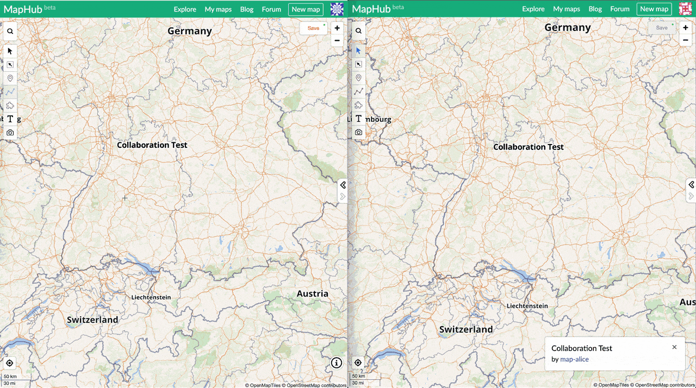Select the marker placement tool
The height and width of the screenshot is (388, 696).
click(x=10, y=78)
